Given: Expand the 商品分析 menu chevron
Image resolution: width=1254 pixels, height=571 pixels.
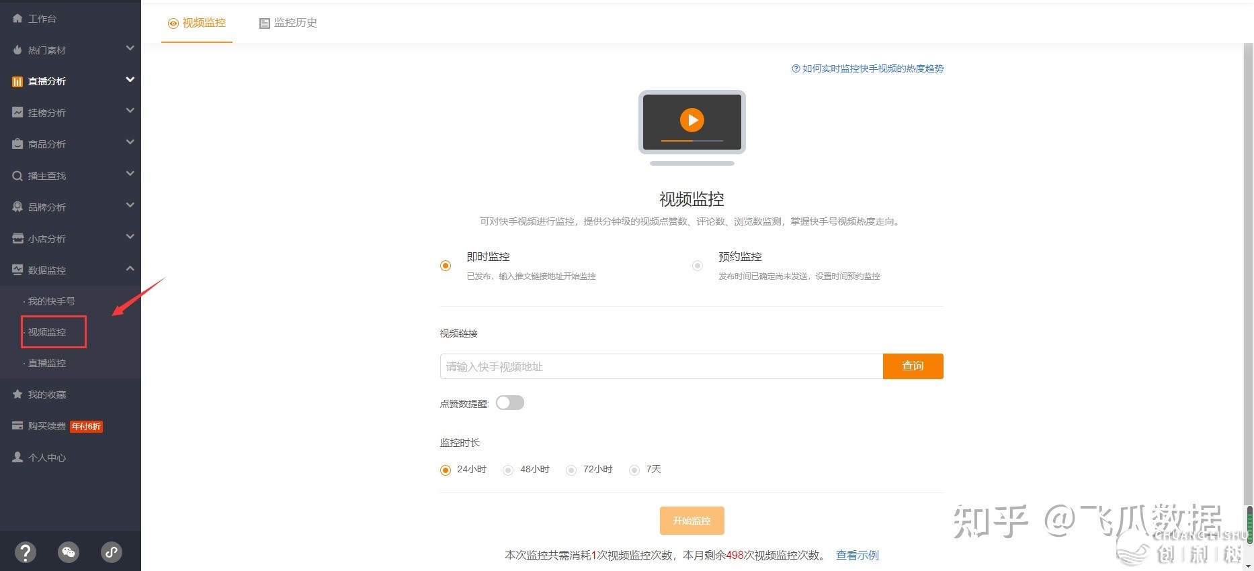Looking at the screenshot, I should coord(130,142).
